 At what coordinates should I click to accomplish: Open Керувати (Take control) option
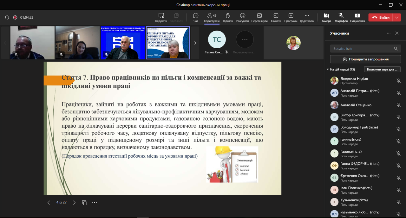click(161, 17)
